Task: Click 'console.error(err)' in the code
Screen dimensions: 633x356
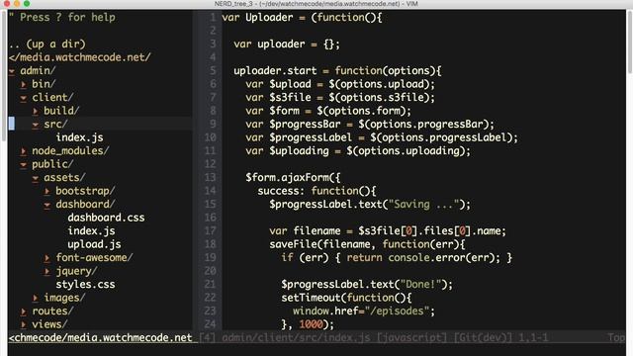Action: (442, 257)
